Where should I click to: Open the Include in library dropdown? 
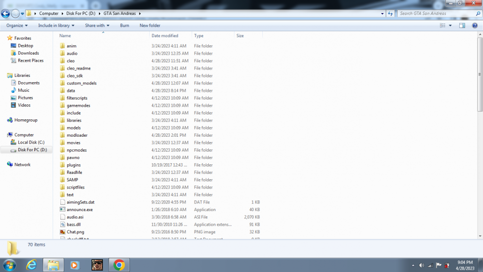[x=56, y=26]
